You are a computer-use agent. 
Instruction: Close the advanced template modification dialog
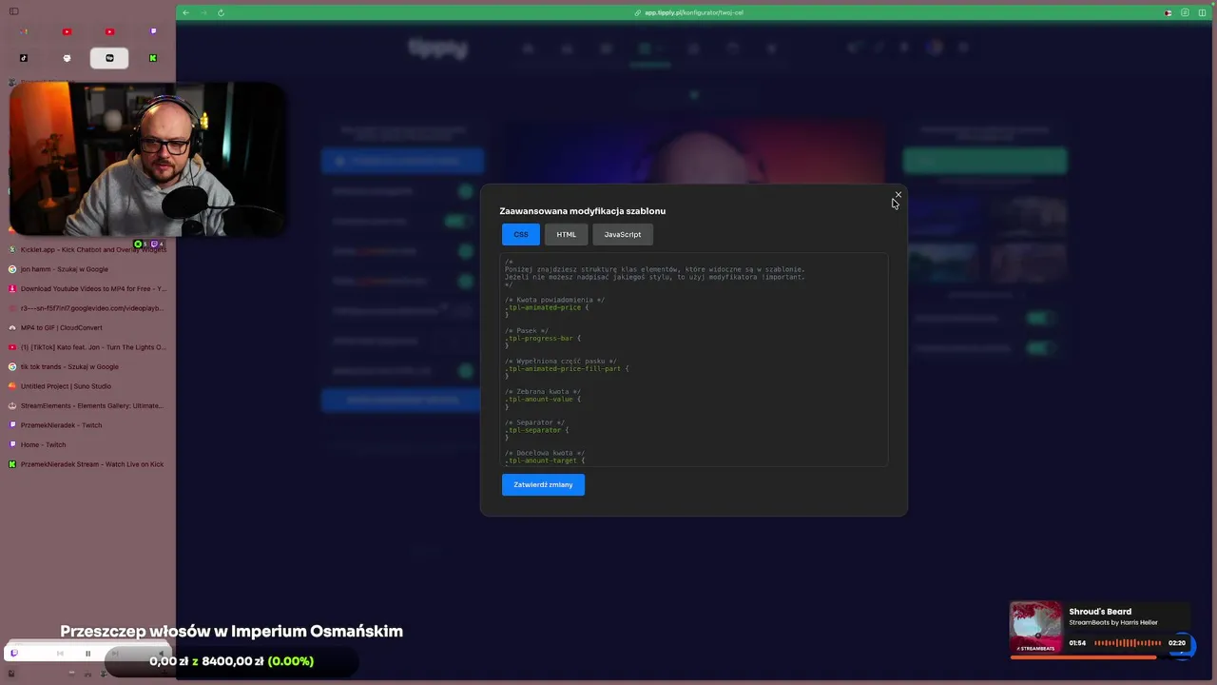[x=898, y=195]
